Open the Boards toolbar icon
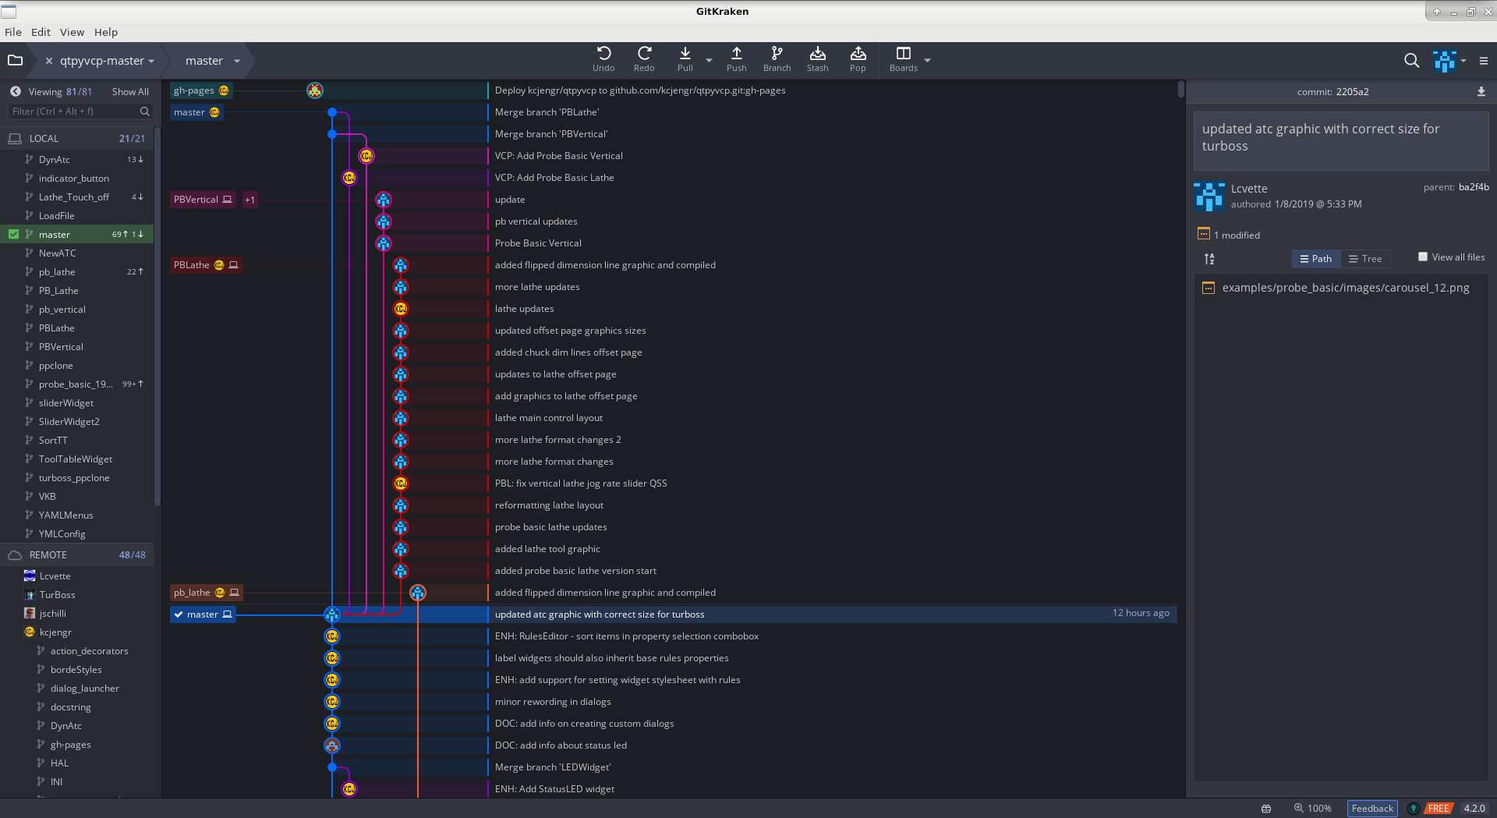Viewport: 1497px width, 818px height. (903, 58)
